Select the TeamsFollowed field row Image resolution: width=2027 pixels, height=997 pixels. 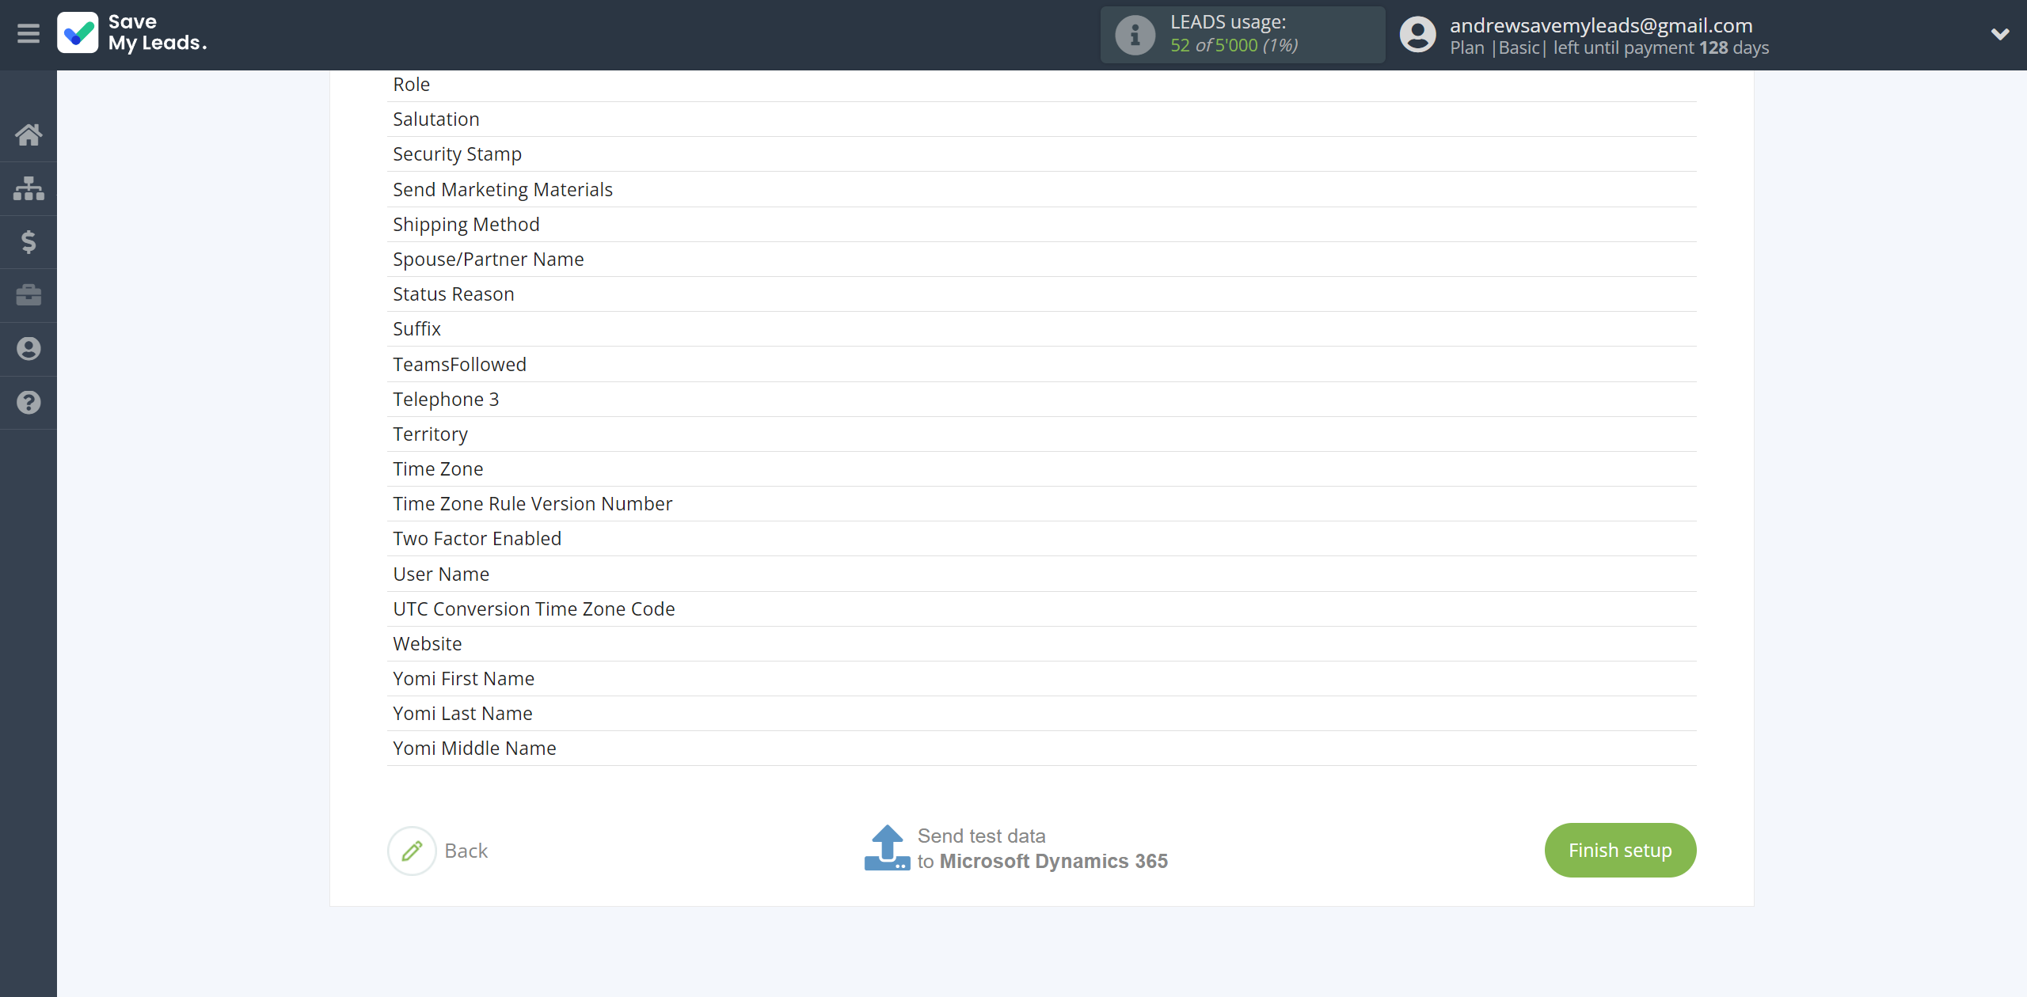[x=1041, y=364]
